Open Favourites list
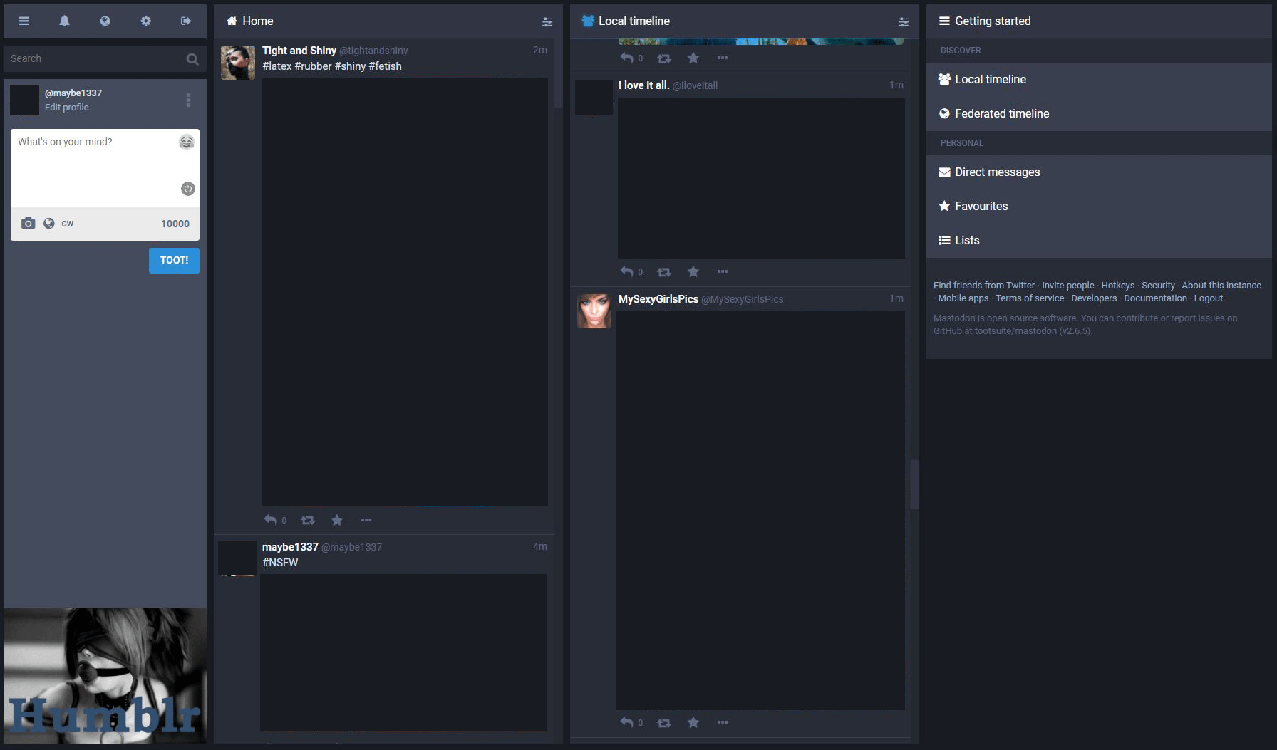The height and width of the screenshot is (750, 1277). 1099,207
